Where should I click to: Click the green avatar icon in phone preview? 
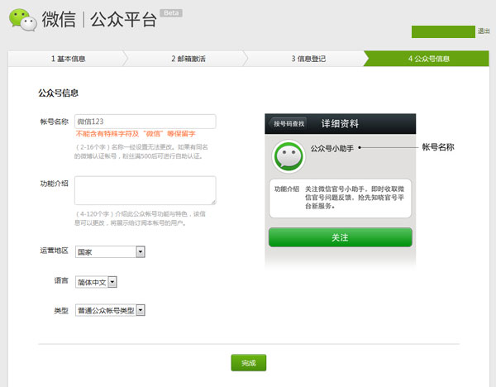pyautogui.click(x=289, y=156)
